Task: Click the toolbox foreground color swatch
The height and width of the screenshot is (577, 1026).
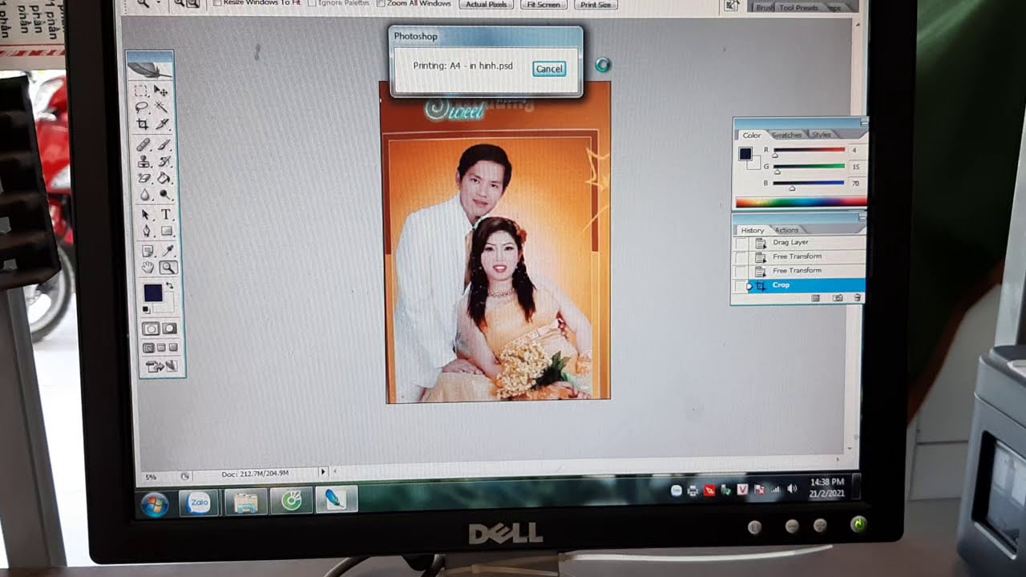Action: point(152,293)
